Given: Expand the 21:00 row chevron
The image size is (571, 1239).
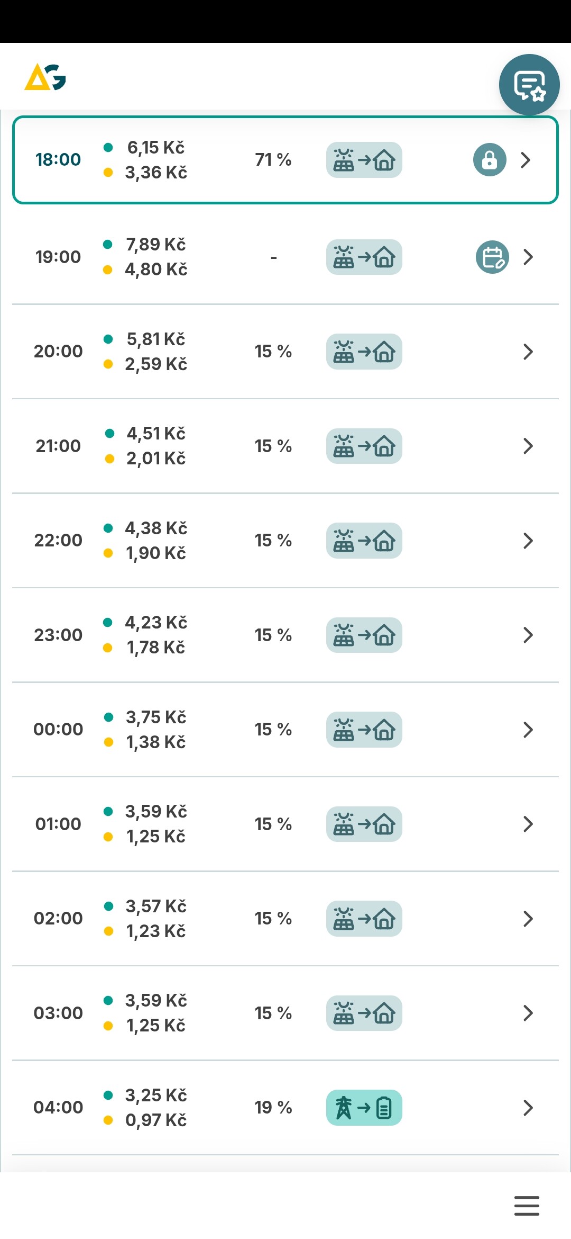Looking at the screenshot, I should 528,446.
